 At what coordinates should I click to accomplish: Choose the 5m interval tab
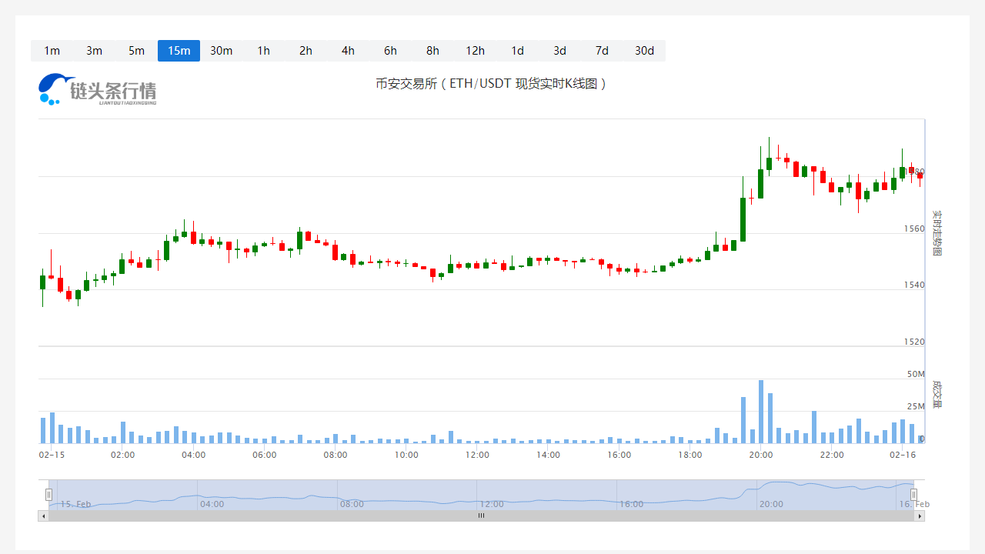coord(136,51)
